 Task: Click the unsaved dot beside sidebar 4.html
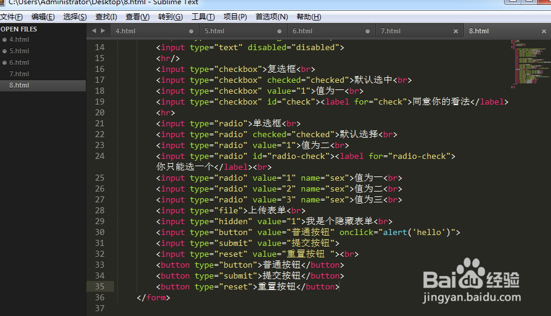point(5,40)
